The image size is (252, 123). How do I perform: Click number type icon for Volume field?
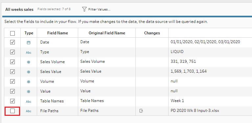[x=29, y=82]
